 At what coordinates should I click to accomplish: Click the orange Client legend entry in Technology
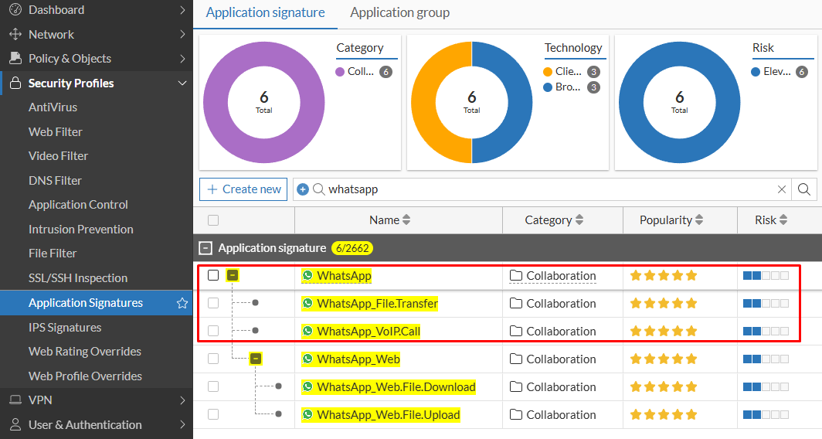572,71
